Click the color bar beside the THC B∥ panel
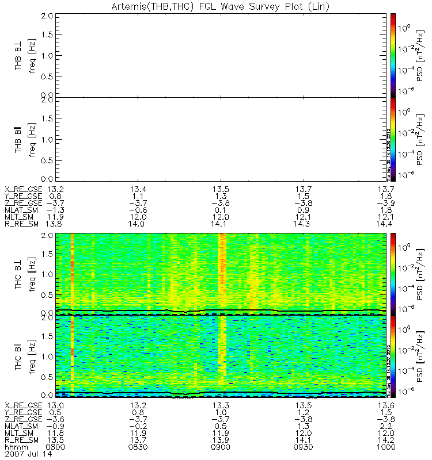The image size is (432, 460). point(393,356)
